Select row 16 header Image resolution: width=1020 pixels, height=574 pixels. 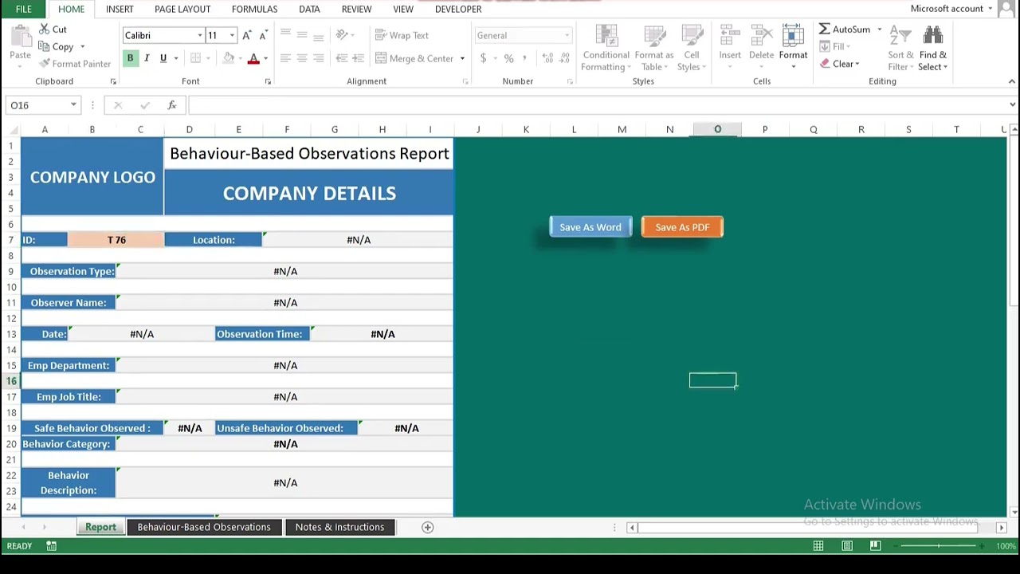11,381
